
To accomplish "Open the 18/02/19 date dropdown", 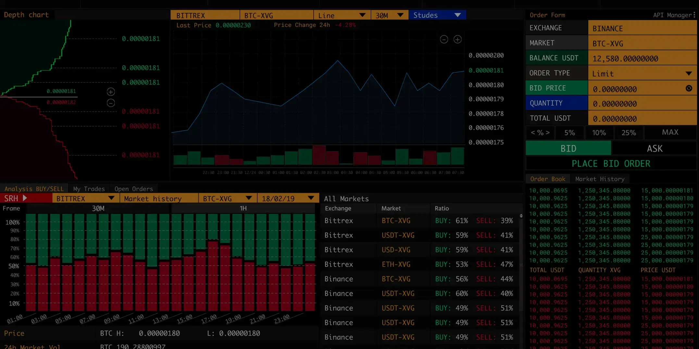I will click(288, 198).
